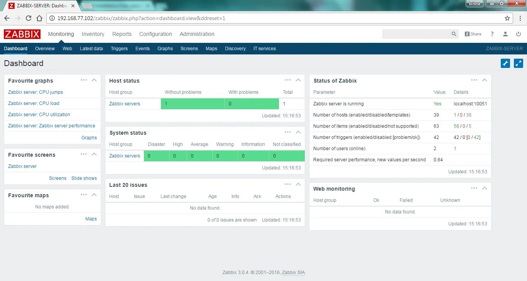Switch to the Events submenu
This screenshot has height=281, width=527.
coord(142,49)
